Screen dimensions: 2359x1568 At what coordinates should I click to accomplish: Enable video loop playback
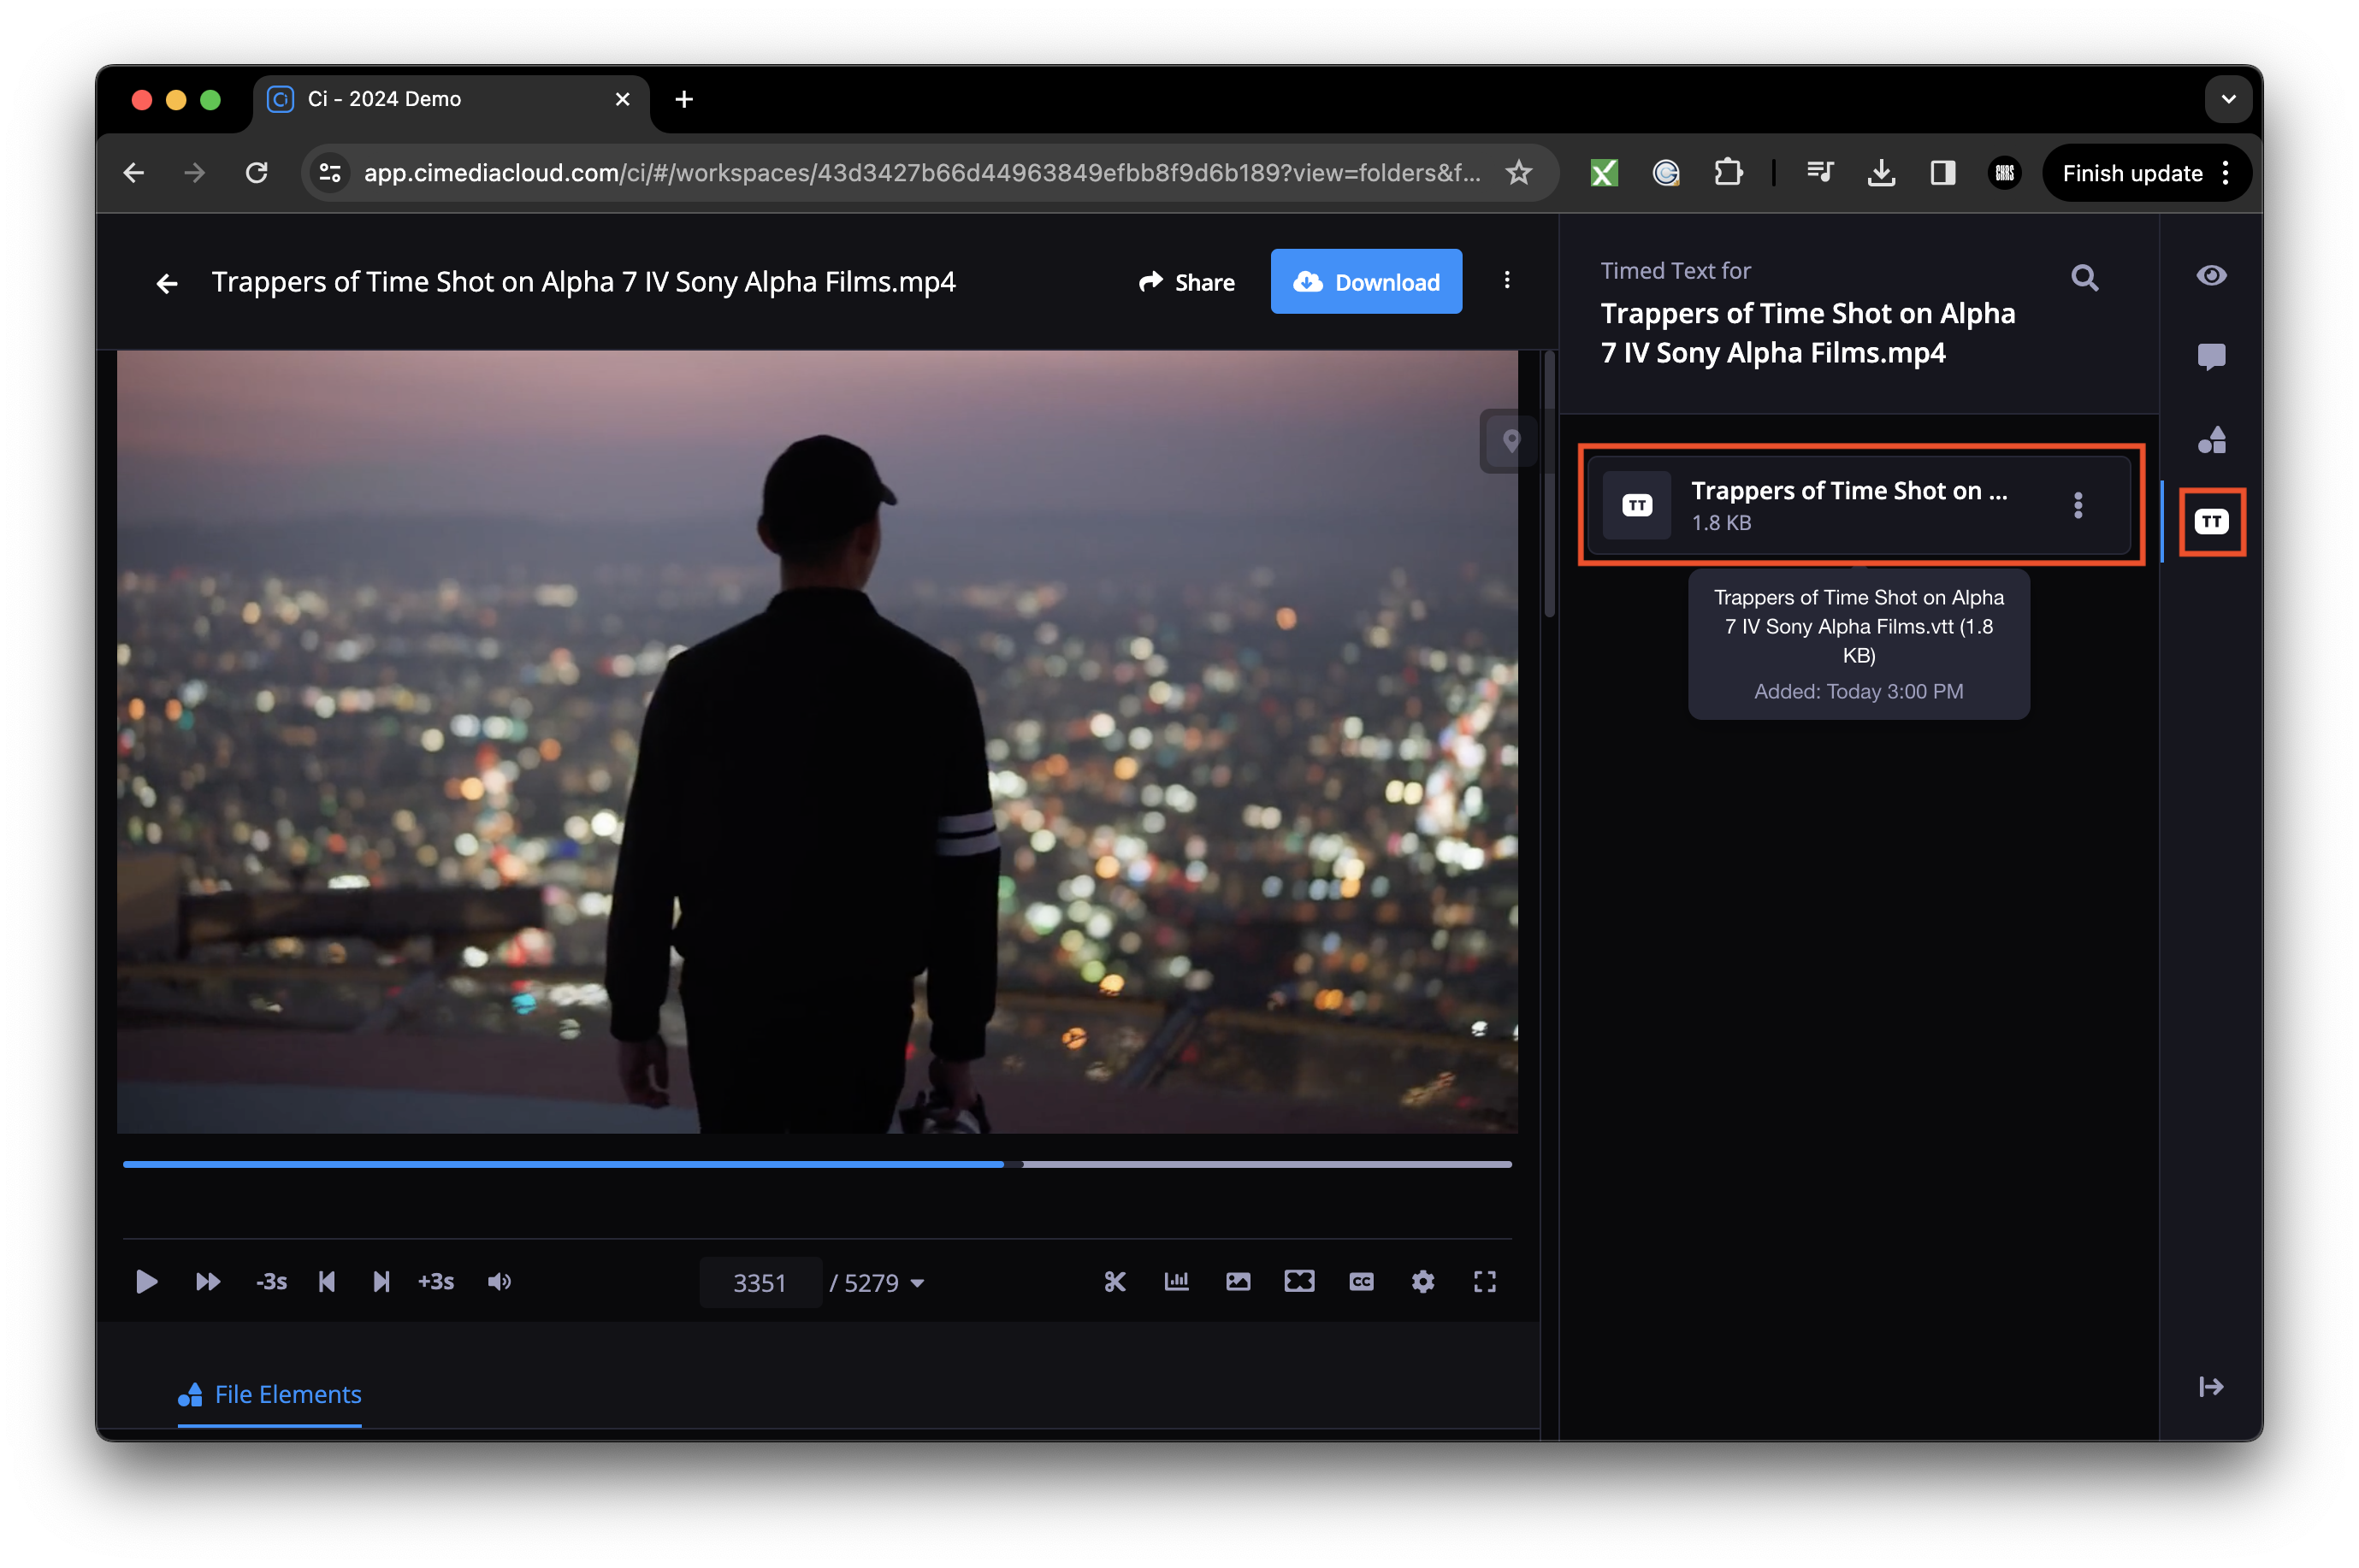click(x=1299, y=1281)
